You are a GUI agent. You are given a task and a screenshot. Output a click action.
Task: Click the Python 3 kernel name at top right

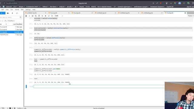coord(191,16)
